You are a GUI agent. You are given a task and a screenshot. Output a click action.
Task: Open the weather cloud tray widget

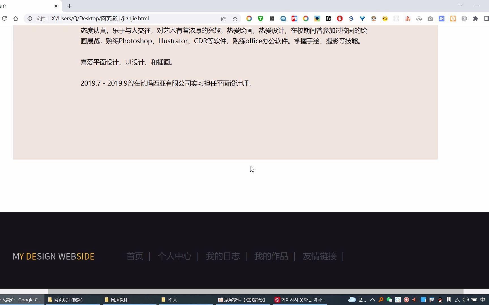click(357, 300)
